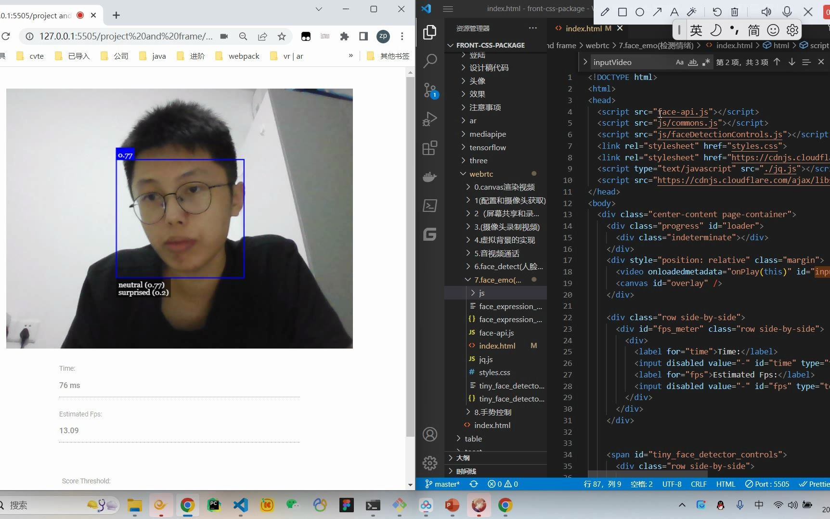Open Chrome extensions puzzle icon
The width and height of the screenshot is (830, 519).
[344, 36]
